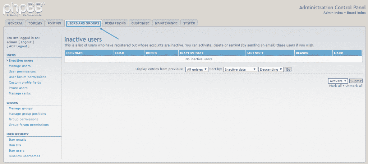Select the Maintenance tab

click(166, 23)
